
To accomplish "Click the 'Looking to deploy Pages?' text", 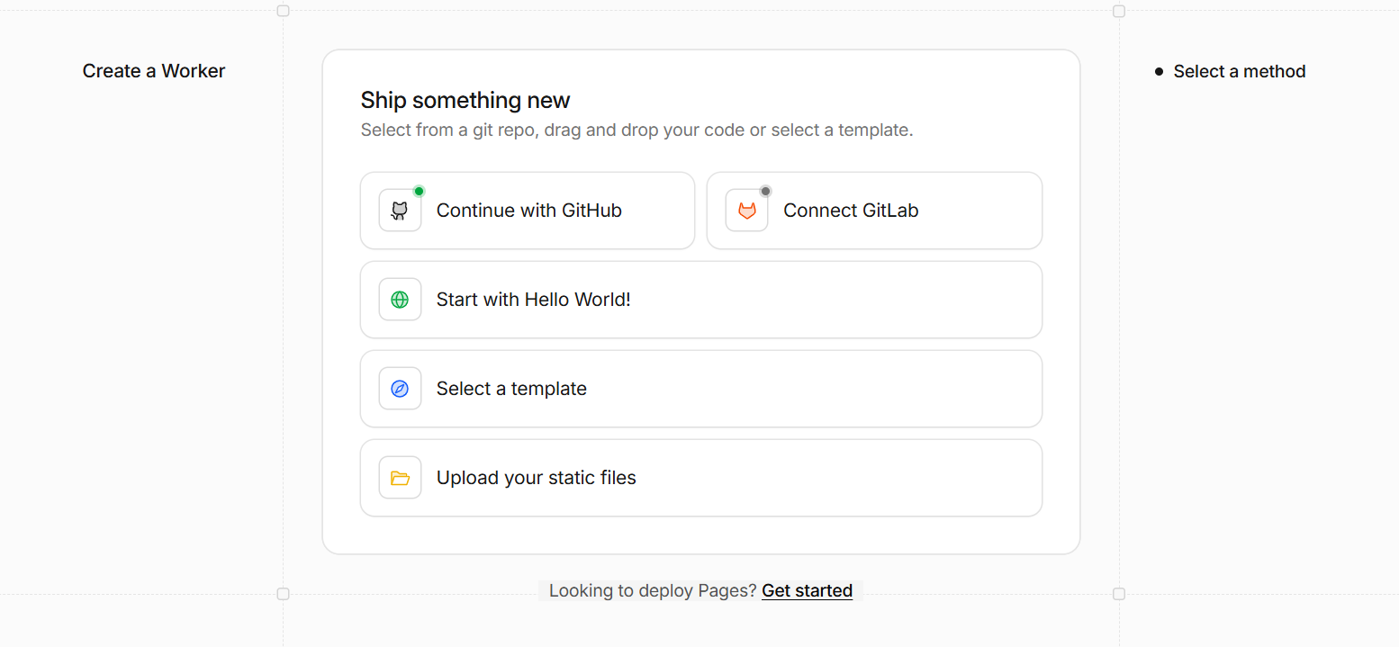I will pos(653,590).
